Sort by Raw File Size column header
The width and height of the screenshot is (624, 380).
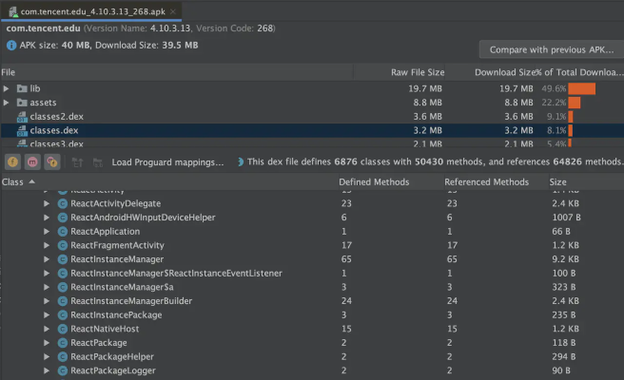coord(418,72)
